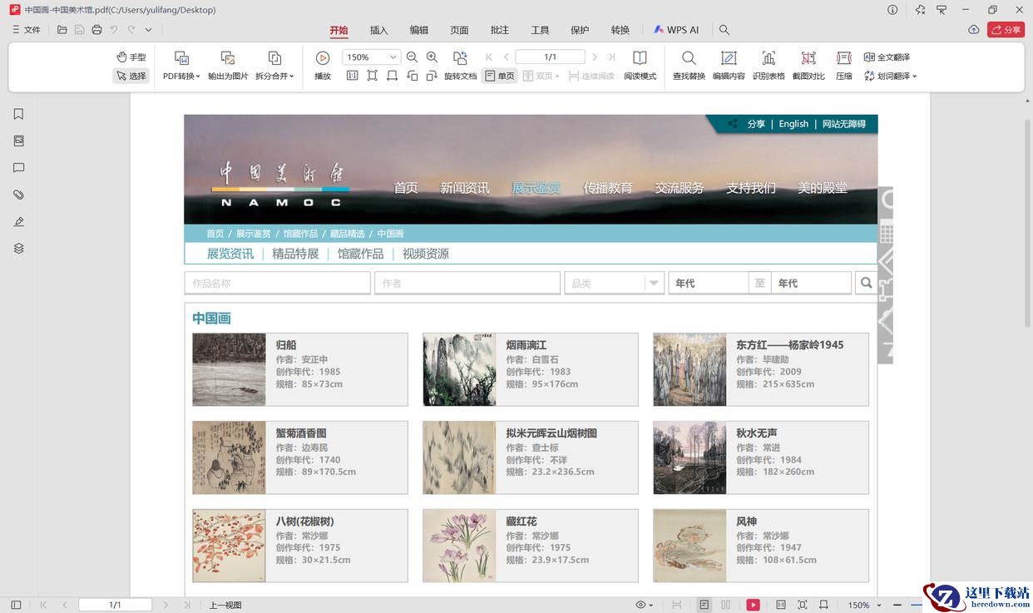The height and width of the screenshot is (613, 1033).
Task: Open the WPS AI tab
Action: 676,30
